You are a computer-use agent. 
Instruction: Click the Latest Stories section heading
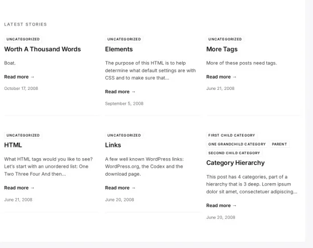click(x=26, y=24)
